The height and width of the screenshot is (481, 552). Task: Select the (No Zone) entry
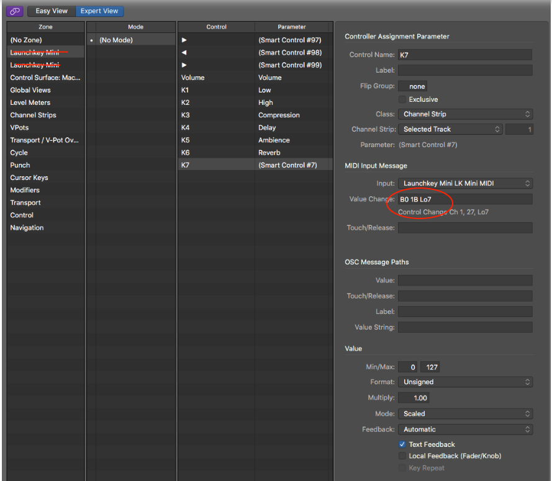click(46, 40)
